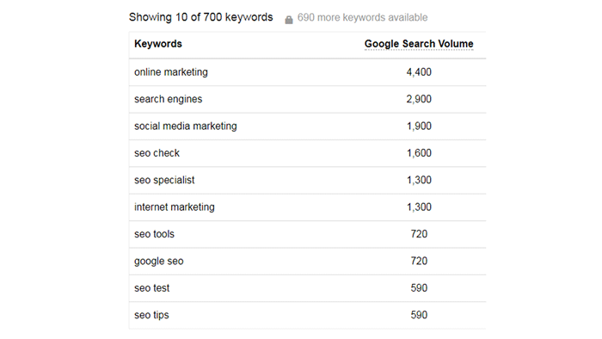Click the 4,400 search volume value
Screen dimensions: 602x339
(x=419, y=72)
